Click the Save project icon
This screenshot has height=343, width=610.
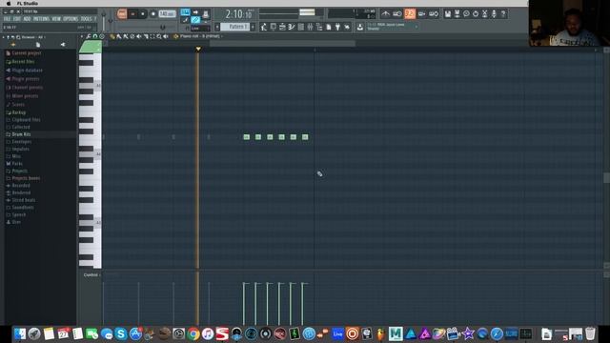(448, 14)
